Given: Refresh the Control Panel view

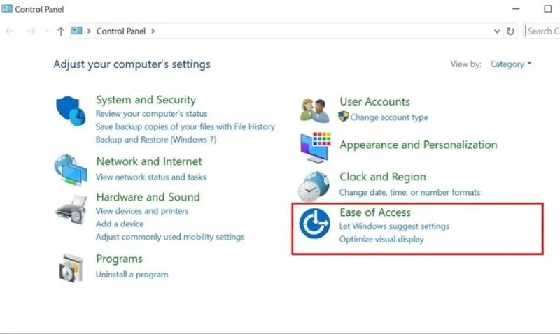Looking at the screenshot, I should coord(511,31).
